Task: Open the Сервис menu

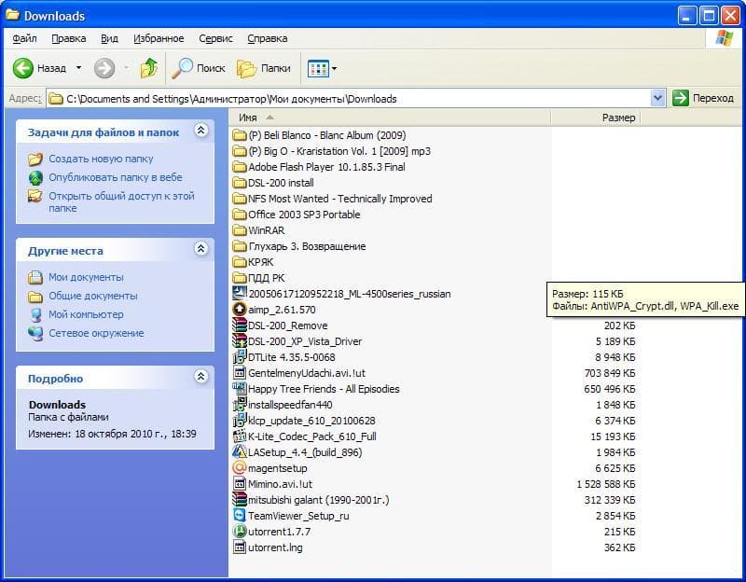Action: [x=215, y=38]
